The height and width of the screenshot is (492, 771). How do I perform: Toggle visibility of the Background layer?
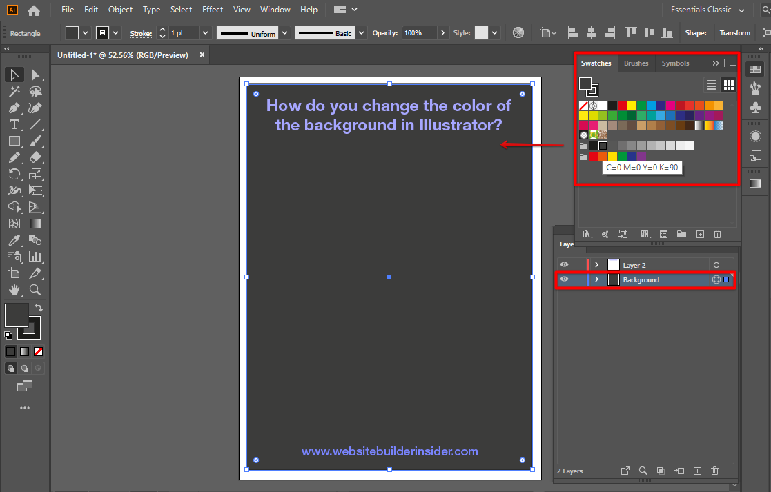pos(565,279)
